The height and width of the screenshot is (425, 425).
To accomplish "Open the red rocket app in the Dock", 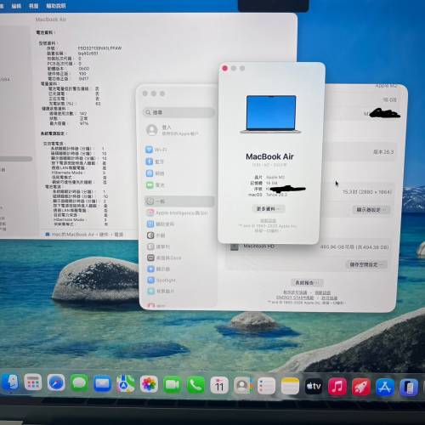I will (361, 387).
